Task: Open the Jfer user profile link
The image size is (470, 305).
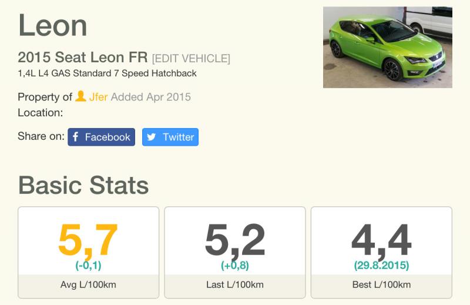Action: [x=98, y=97]
